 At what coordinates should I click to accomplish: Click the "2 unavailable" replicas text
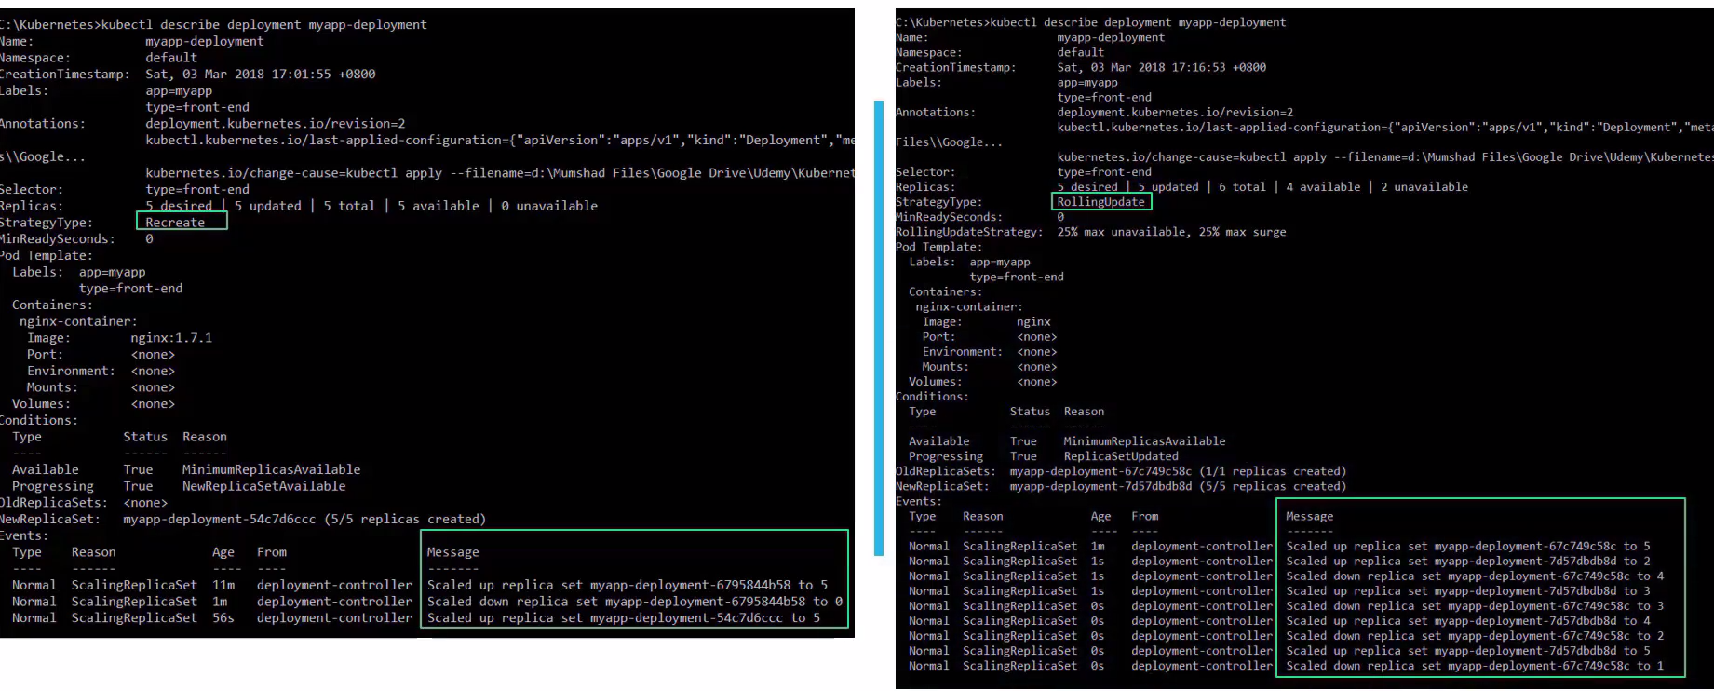[1424, 187]
